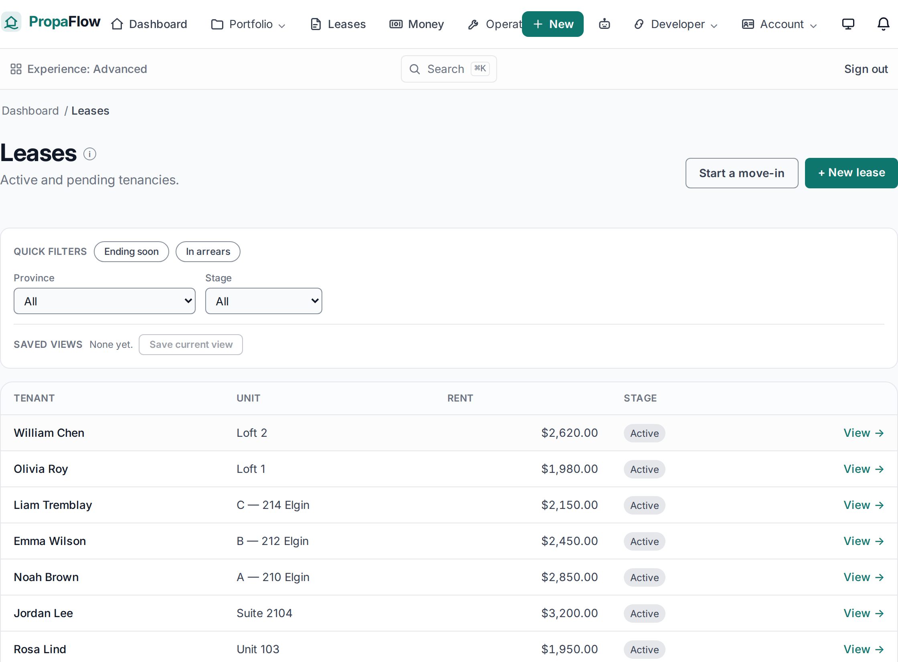The width and height of the screenshot is (898, 662).
Task: Open notifications bell icon
Action: (x=884, y=24)
